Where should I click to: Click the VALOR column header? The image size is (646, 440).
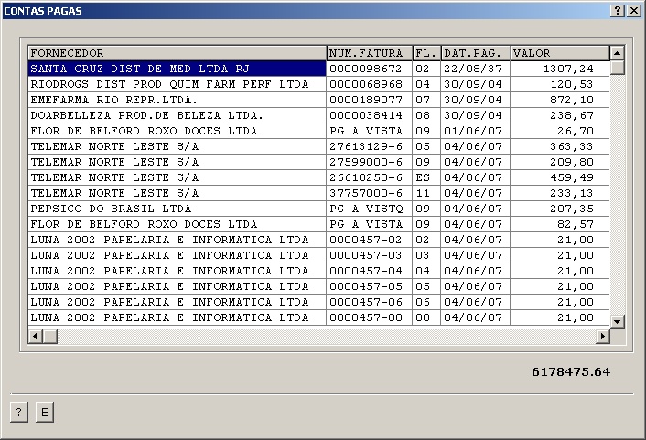[x=560, y=53]
